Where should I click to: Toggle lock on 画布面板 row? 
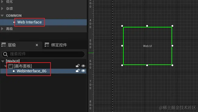(x=78, y=66)
